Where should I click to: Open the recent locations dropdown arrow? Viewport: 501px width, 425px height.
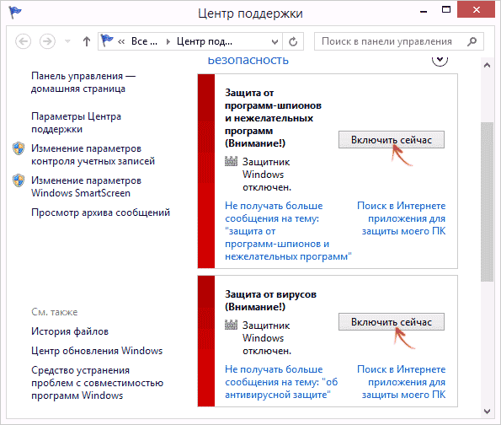tap(67, 41)
